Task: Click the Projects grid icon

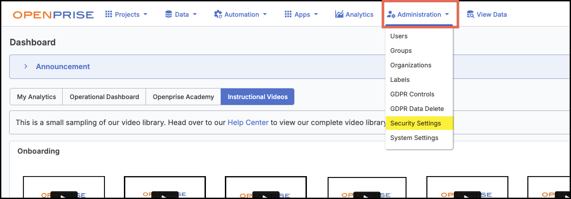Action: (108, 14)
